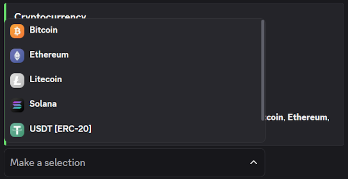348x179 pixels.
Task: Click the green accent bar of the embed
Action: pos(5,74)
